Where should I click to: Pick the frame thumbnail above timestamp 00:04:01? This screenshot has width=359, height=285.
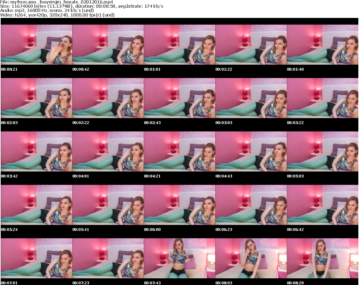tap(108, 151)
